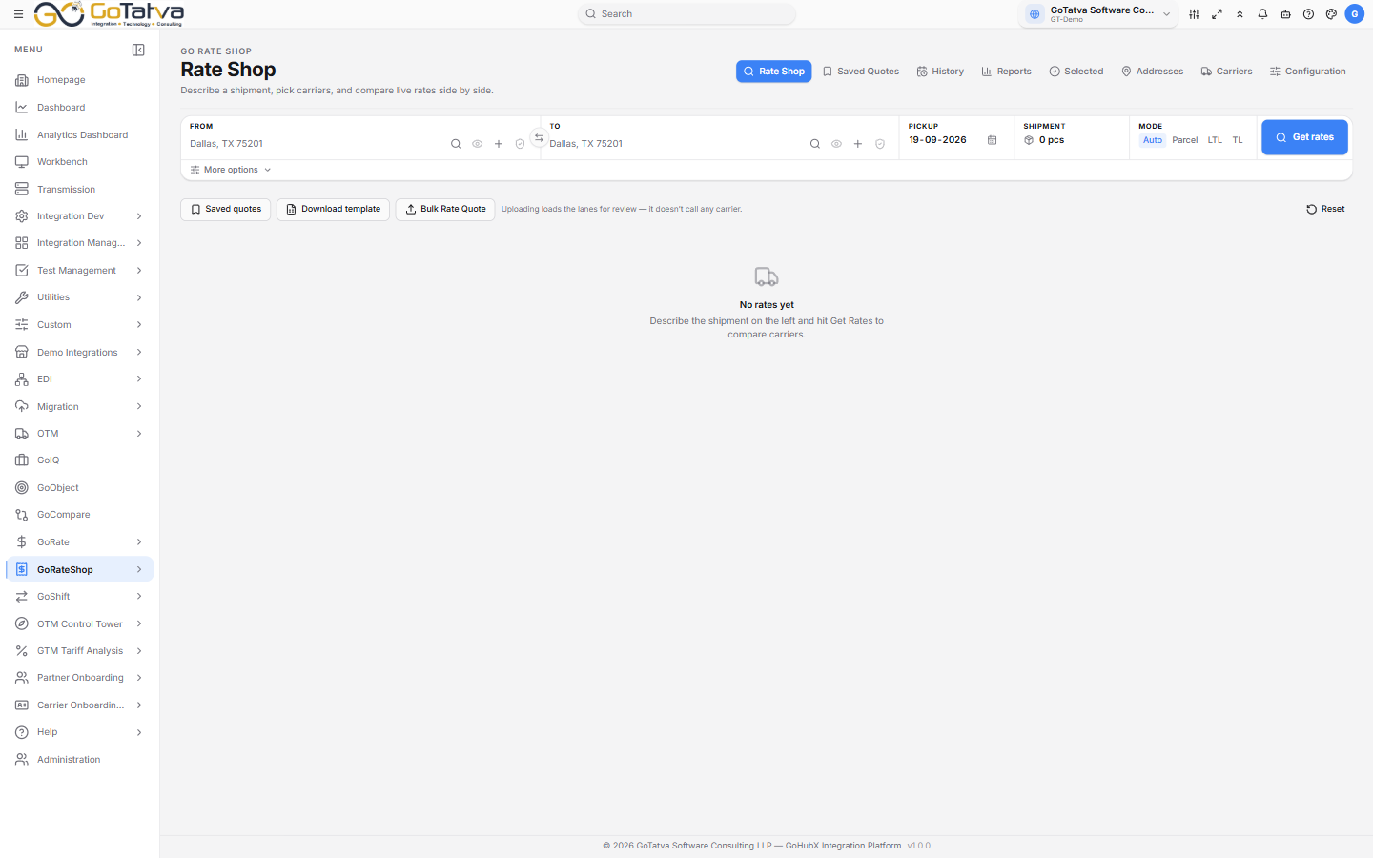Open Workbench in the sidebar

tap(80, 162)
